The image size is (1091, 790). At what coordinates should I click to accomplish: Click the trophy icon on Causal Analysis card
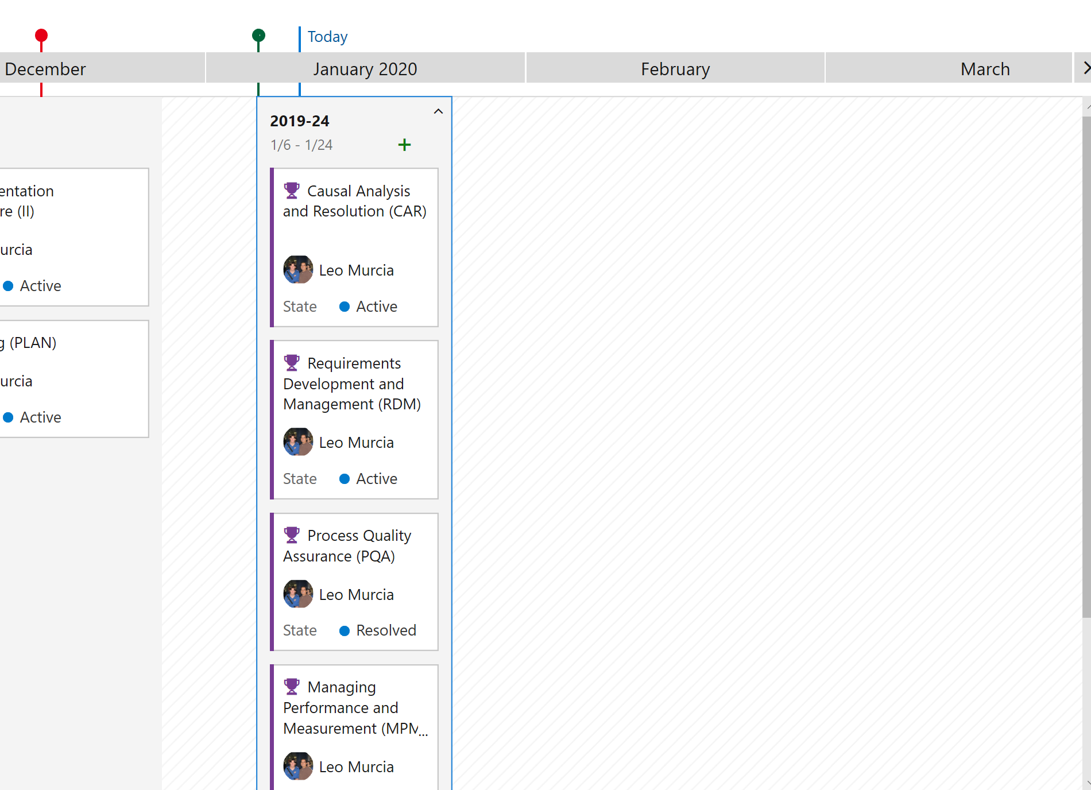(x=292, y=190)
